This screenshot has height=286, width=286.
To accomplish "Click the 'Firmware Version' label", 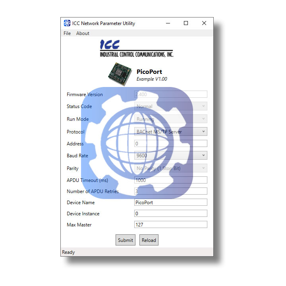I will pyautogui.click(x=85, y=95).
